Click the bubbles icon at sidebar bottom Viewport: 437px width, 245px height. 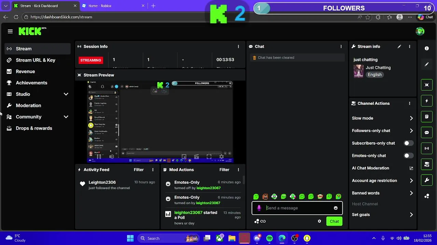click(427, 196)
